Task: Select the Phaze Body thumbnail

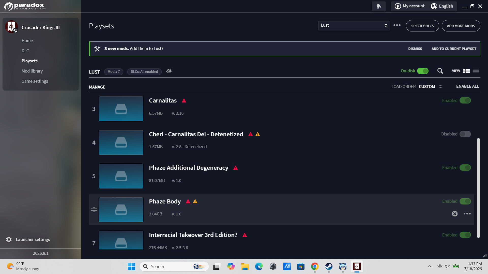Action: 121,210
